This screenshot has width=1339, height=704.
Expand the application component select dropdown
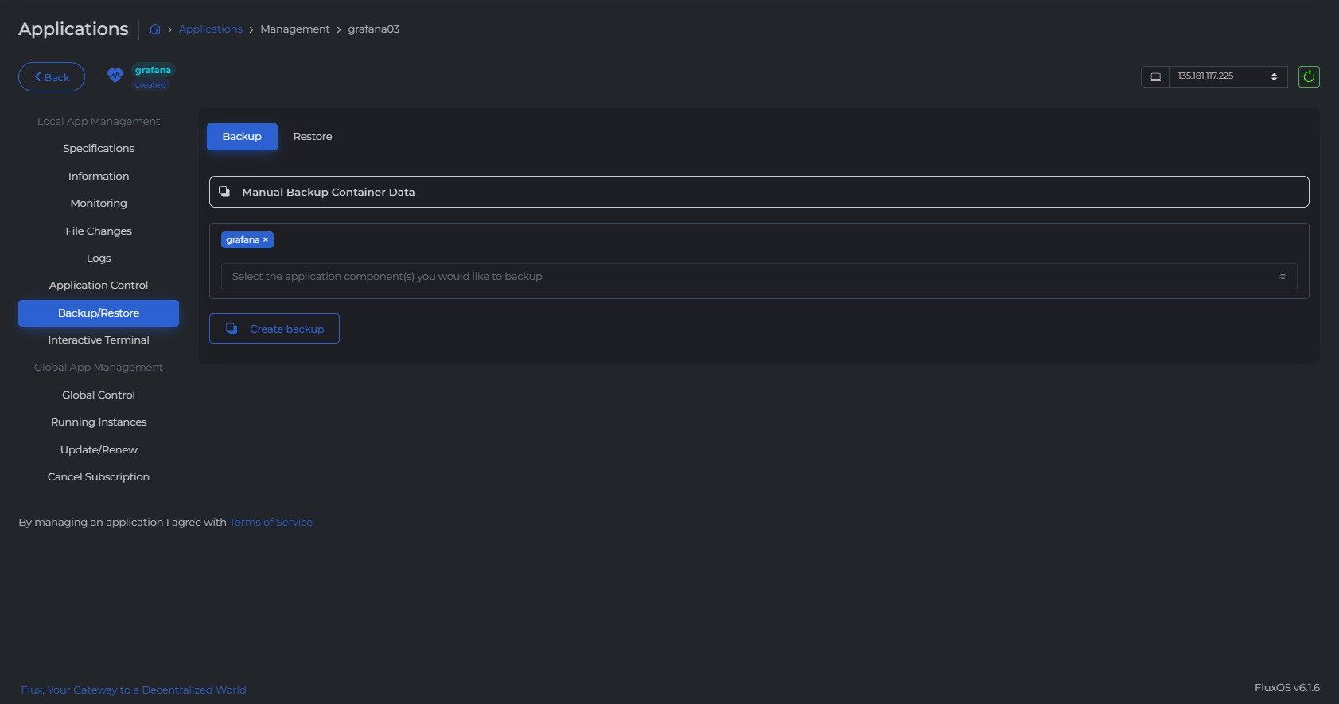(x=758, y=277)
